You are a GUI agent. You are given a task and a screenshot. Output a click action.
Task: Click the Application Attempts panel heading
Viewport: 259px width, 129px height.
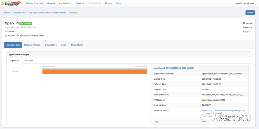(x=19, y=54)
